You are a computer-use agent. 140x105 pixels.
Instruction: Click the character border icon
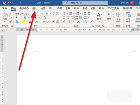pos(58,14)
